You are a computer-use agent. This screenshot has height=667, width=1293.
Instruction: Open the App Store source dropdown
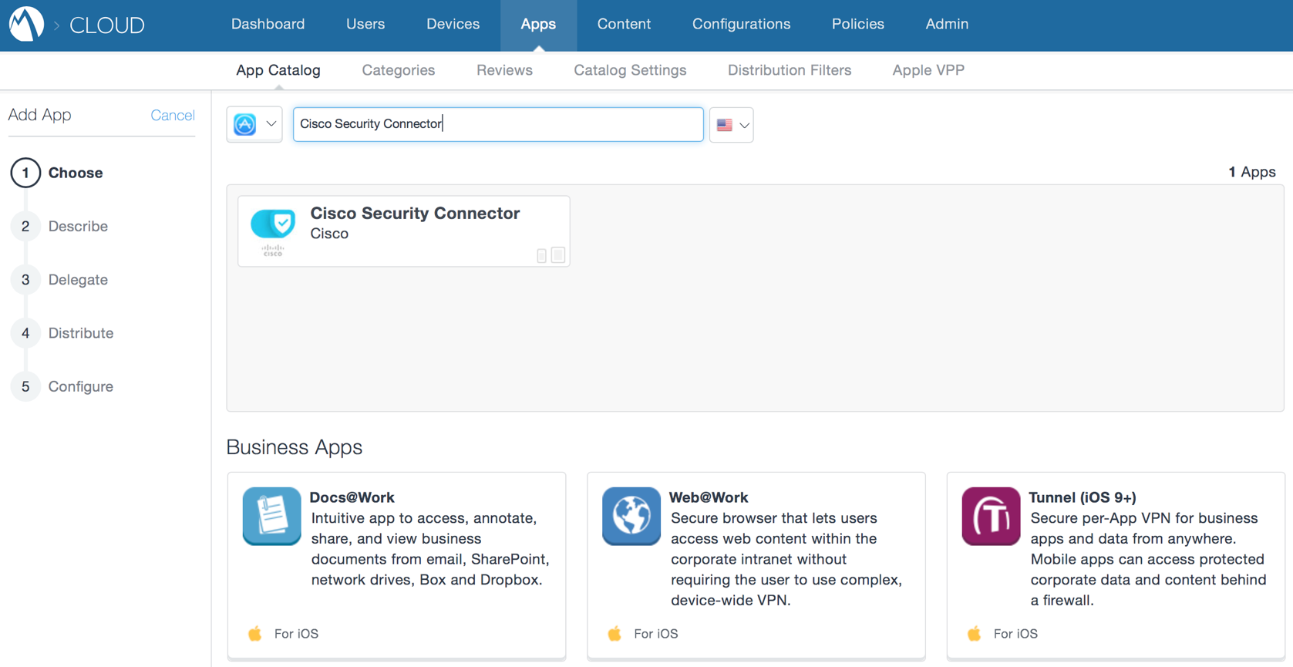pos(254,124)
